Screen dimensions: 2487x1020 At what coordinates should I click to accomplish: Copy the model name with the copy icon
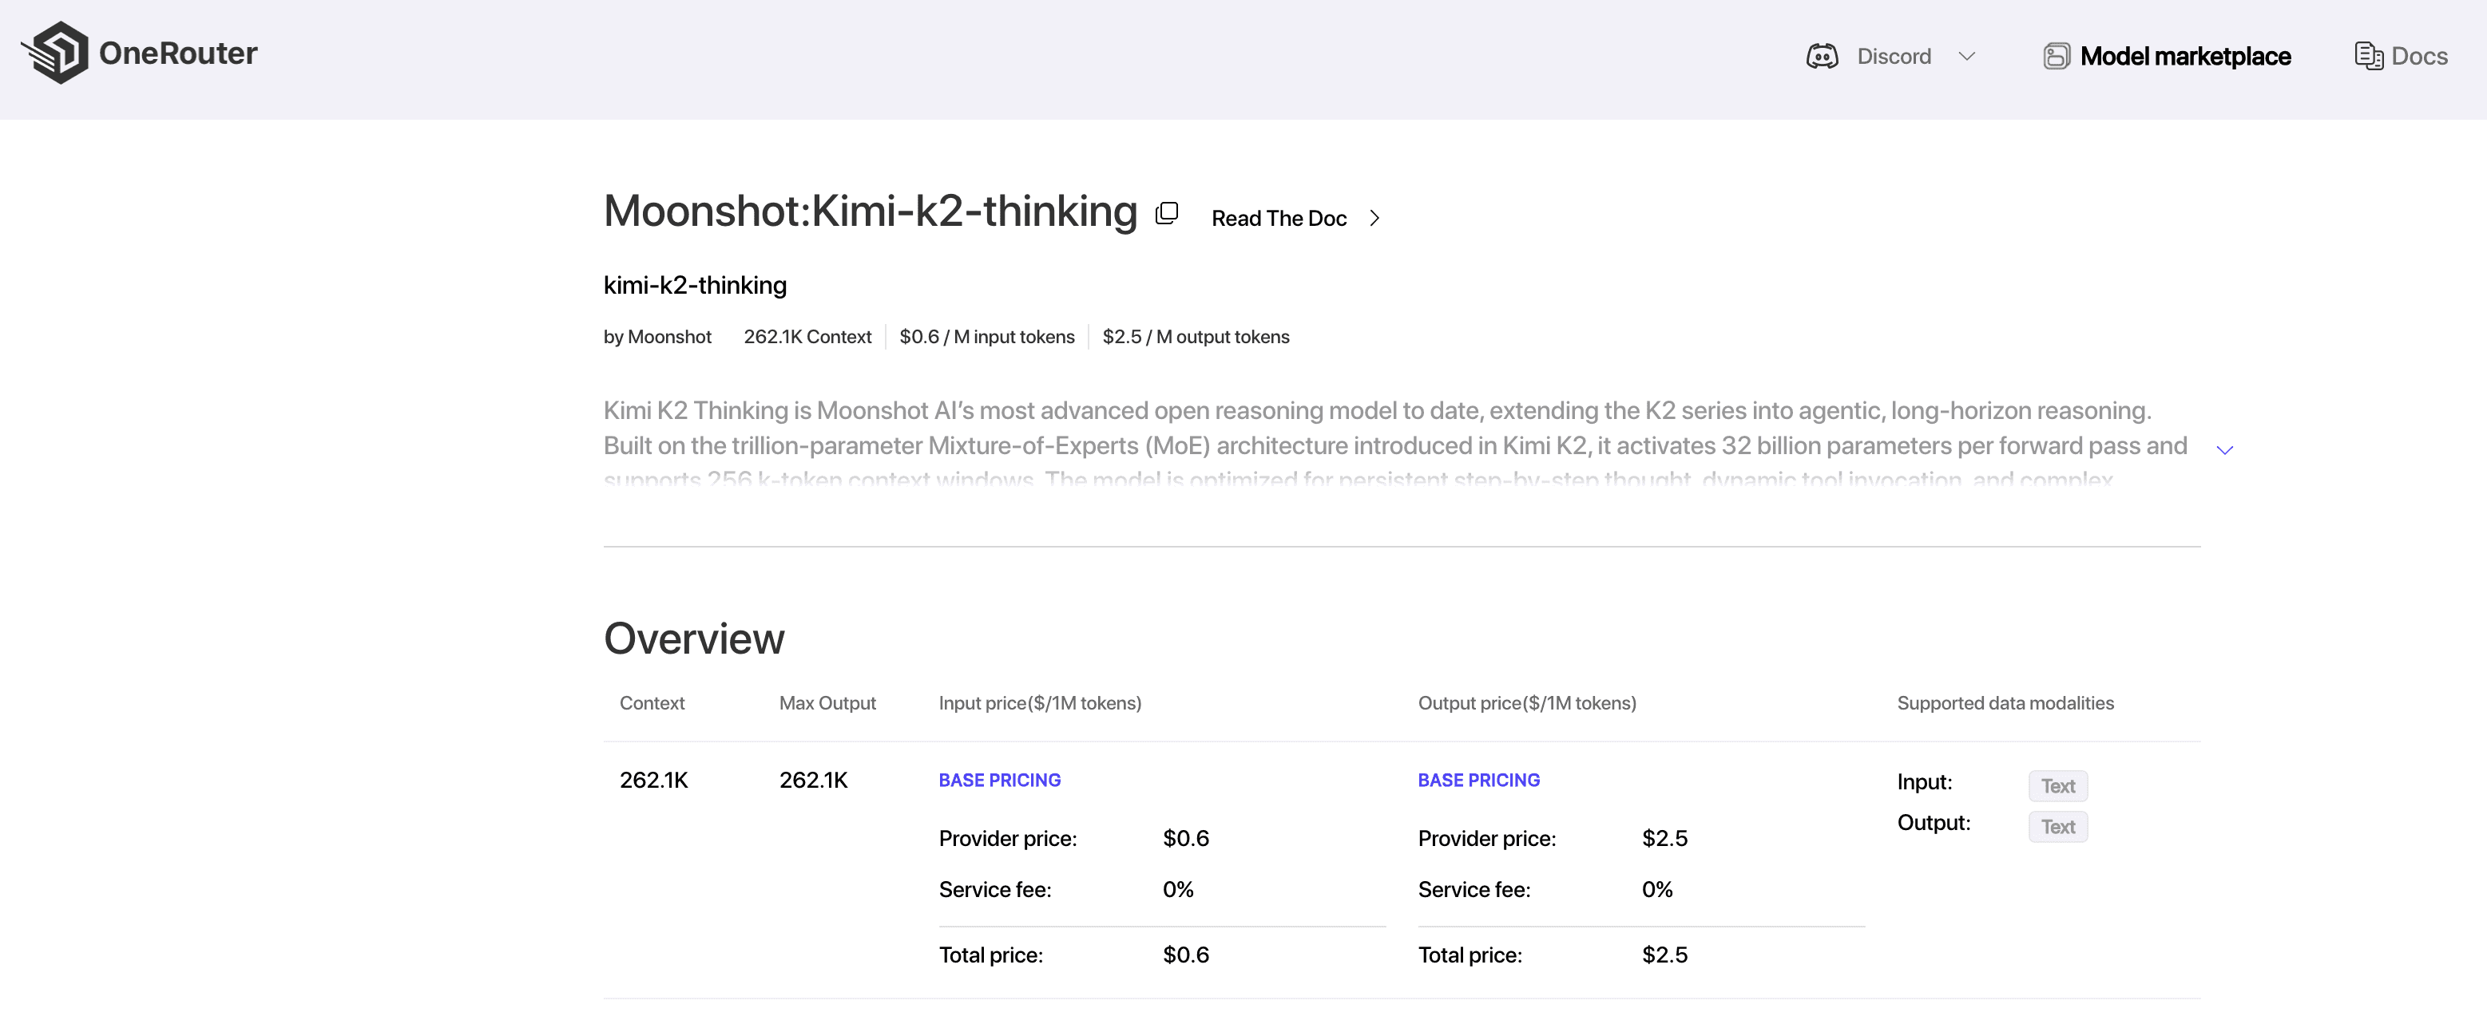click(1166, 213)
